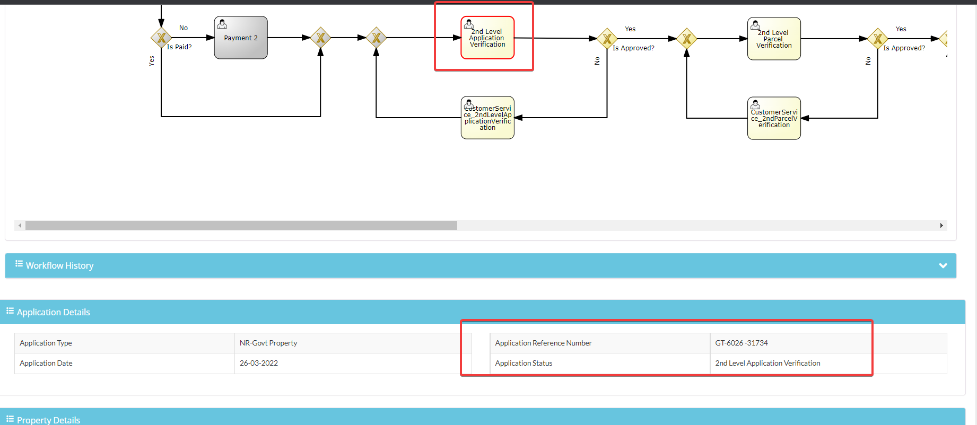Click the right arrow of the horizontal scrollbar
The image size is (977, 425).
point(941,226)
